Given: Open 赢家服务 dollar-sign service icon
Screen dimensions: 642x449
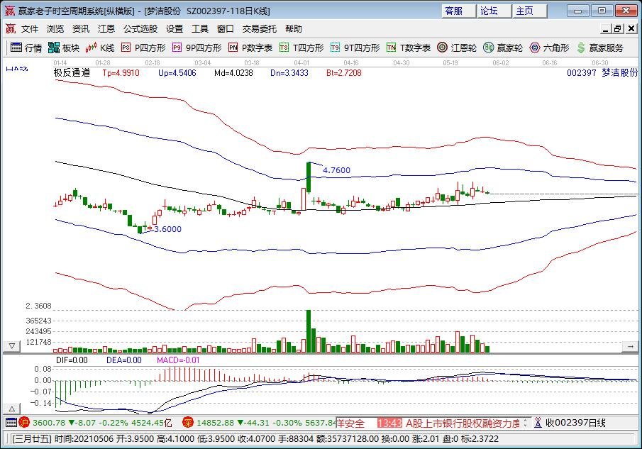Looking at the screenshot, I should pyautogui.click(x=580, y=48).
